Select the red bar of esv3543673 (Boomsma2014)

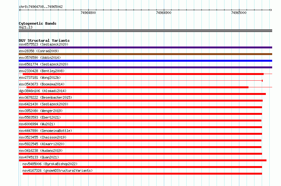tap(137, 87)
